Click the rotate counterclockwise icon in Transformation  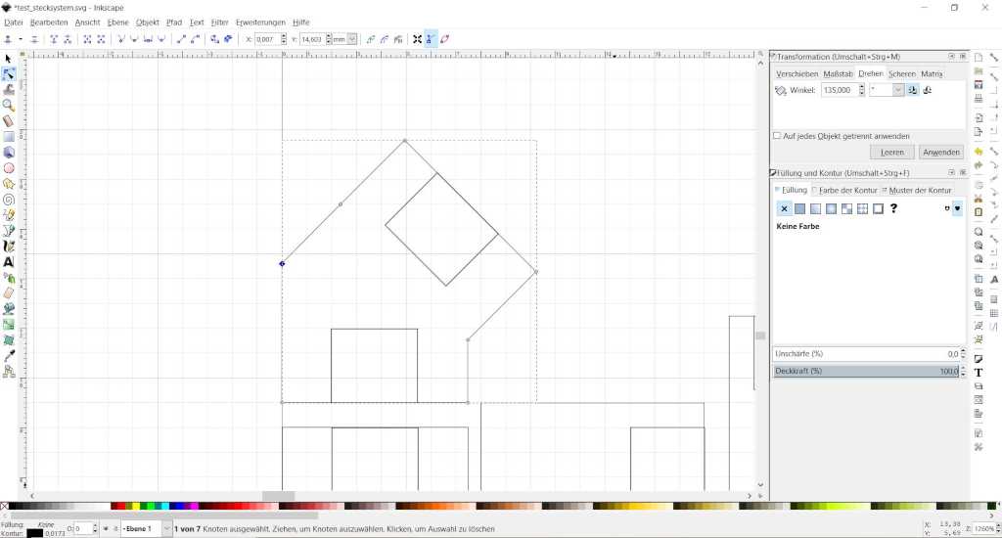point(913,90)
